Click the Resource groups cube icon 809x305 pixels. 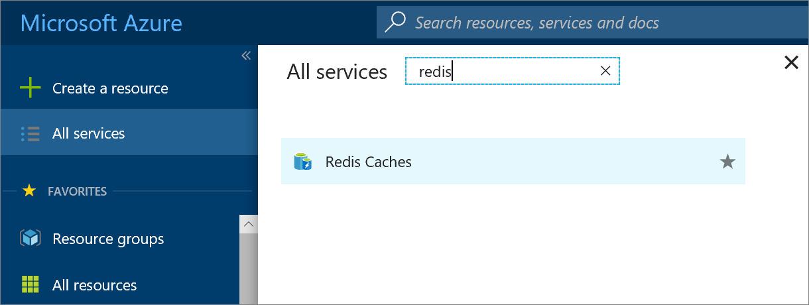click(x=31, y=239)
